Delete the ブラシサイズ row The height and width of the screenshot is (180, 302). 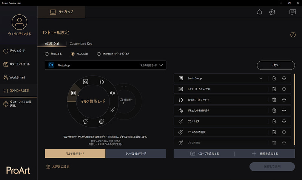274,121
